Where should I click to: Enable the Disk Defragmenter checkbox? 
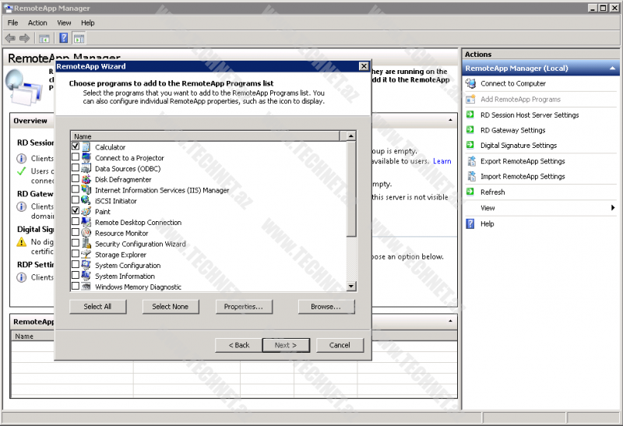pyautogui.click(x=76, y=179)
